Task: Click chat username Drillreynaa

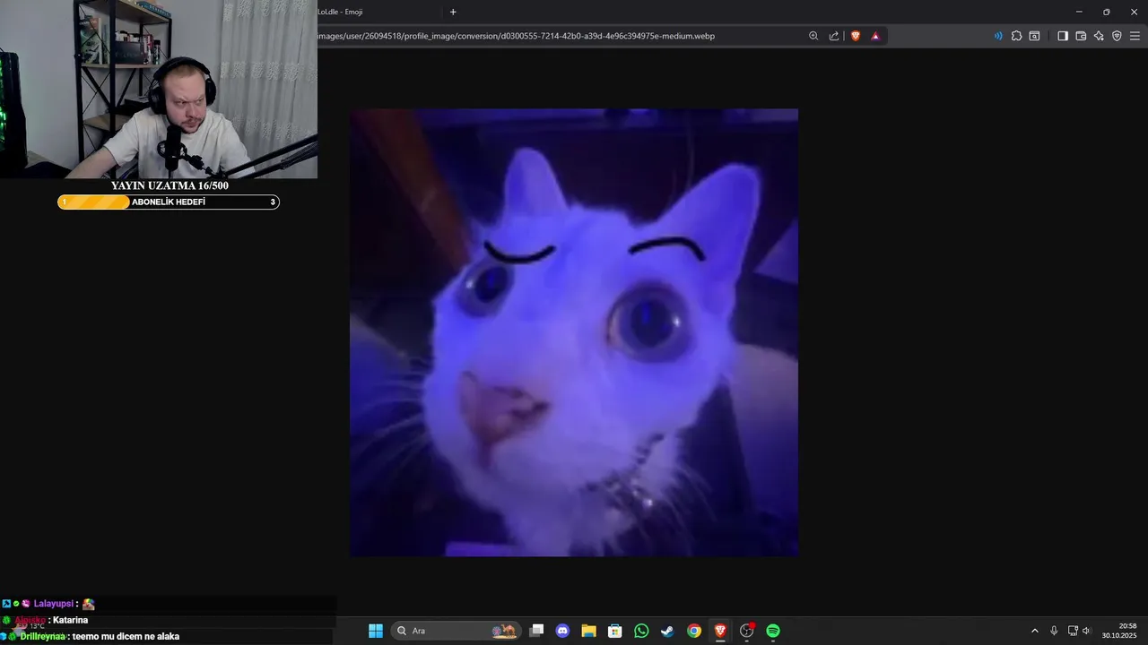Action: coord(43,636)
